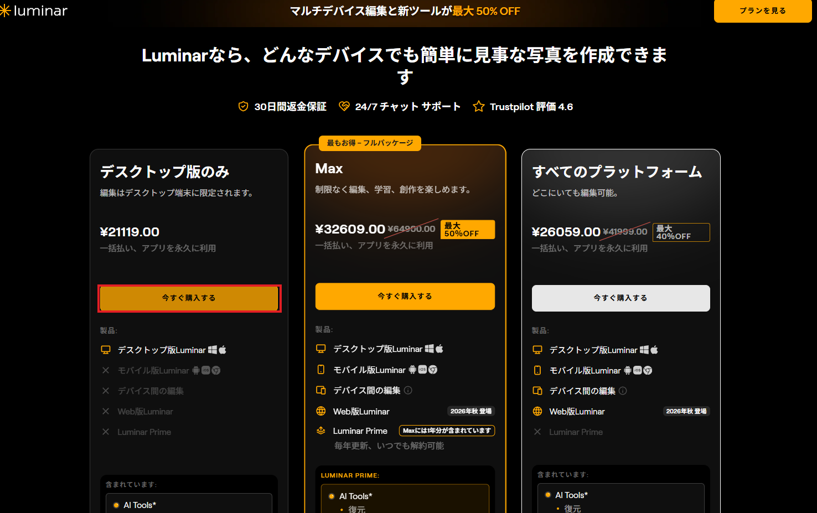The image size is (817, 513).
Task: Click the 最大 50% OFF promotional banner text
Action: click(486, 11)
